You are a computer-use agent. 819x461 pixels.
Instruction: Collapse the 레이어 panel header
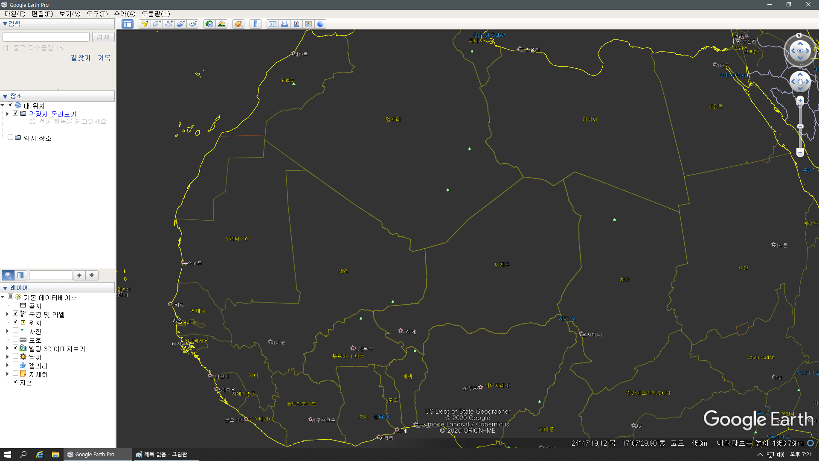tap(57, 288)
